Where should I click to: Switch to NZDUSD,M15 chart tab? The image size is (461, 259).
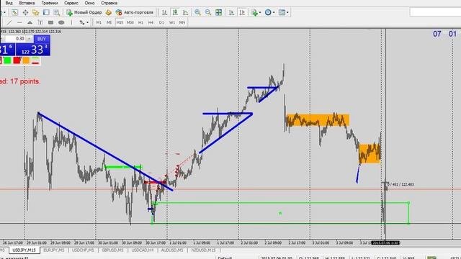pos(203,250)
